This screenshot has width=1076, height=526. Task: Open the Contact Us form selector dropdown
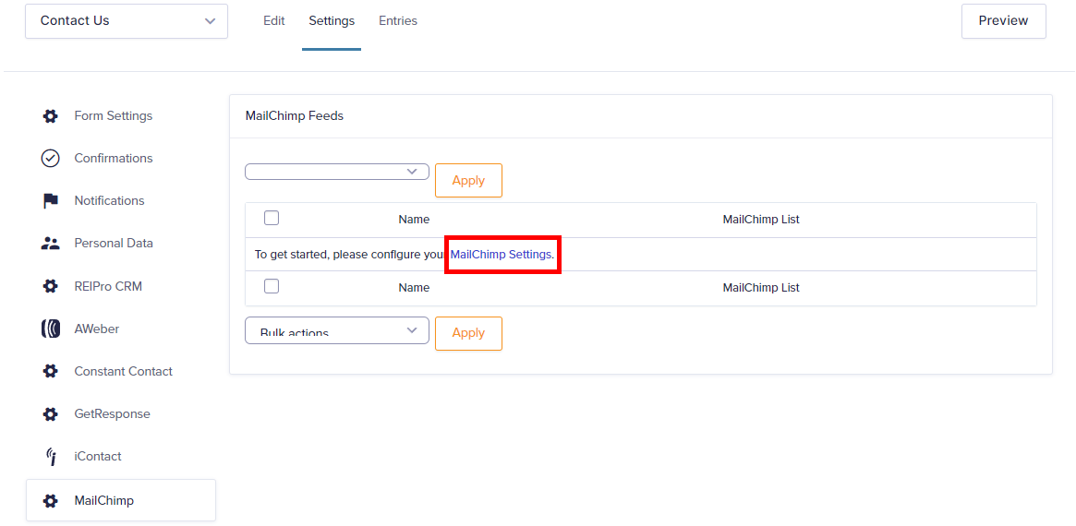click(x=127, y=20)
